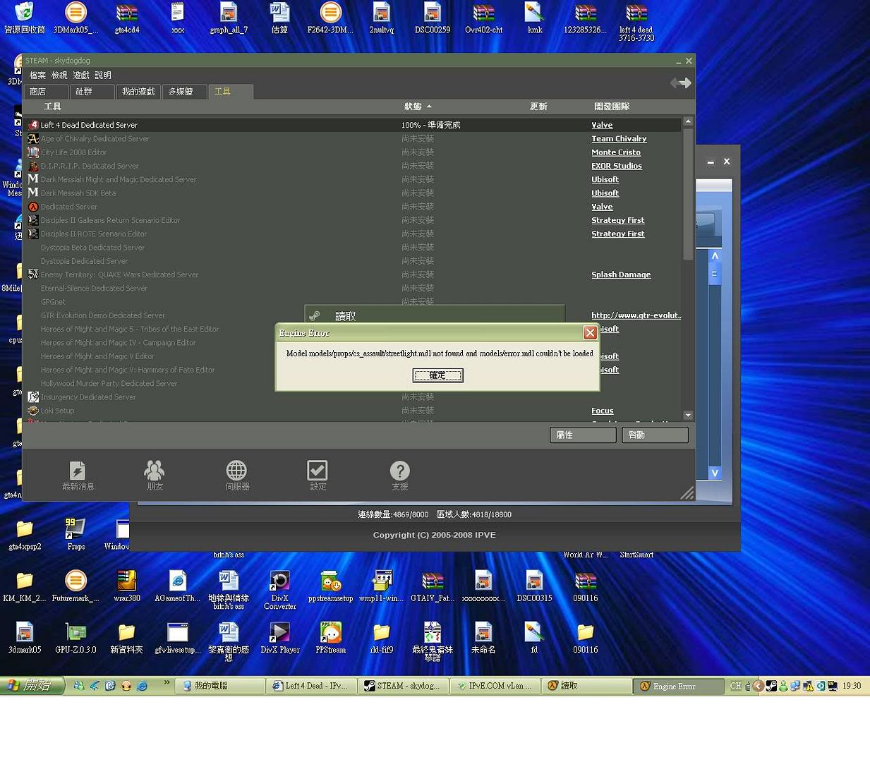Select Left 4 Dead Dedicated Server row
Screen dimensions: 870x762
click(89, 125)
